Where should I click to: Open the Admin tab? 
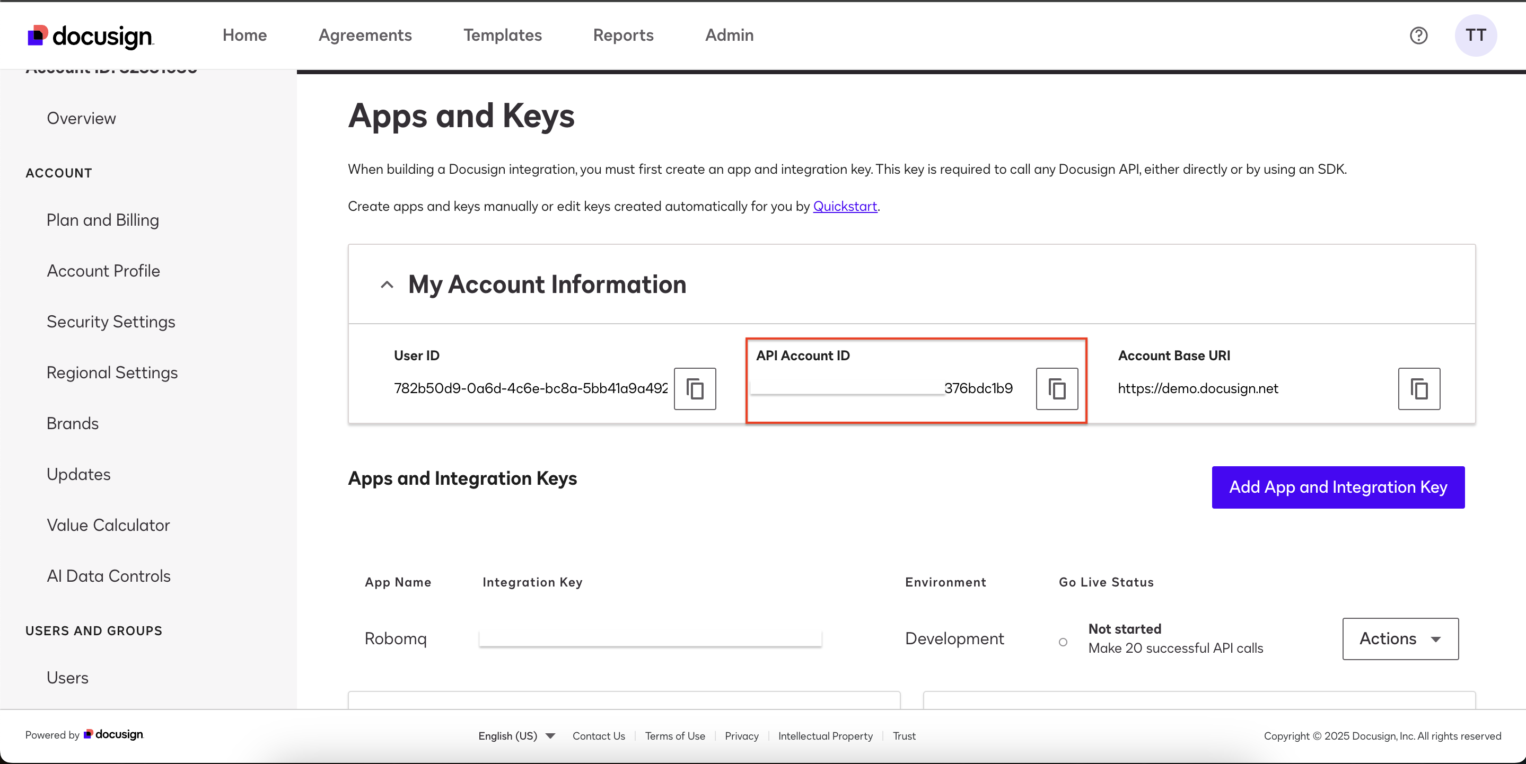pos(729,35)
